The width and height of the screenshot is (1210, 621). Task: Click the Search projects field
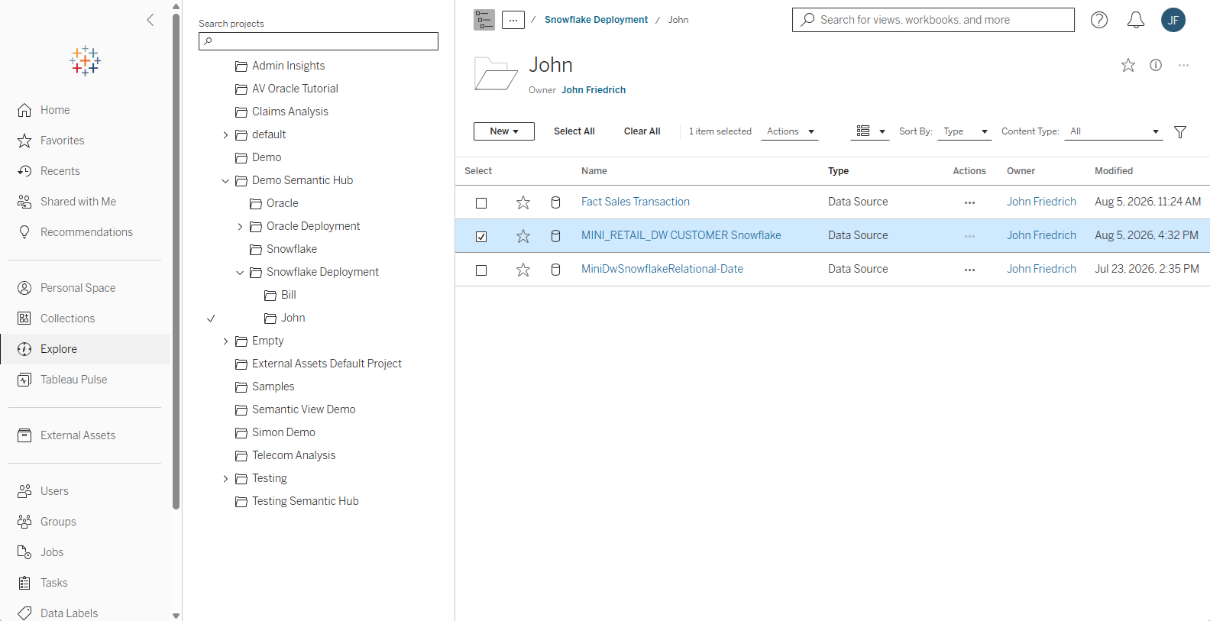[319, 41]
